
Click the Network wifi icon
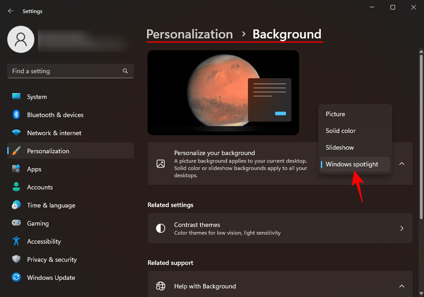(16, 133)
